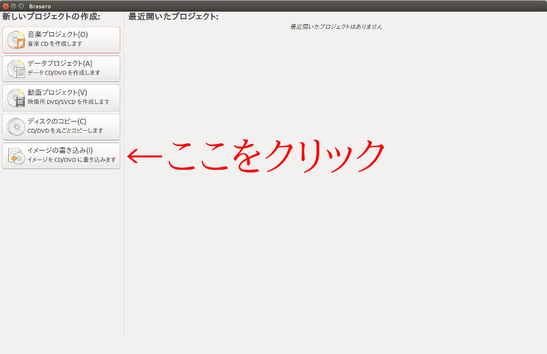Create a 動画プロジェクト(V)
The image size is (547, 354).
pyautogui.click(x=62, y=98)
